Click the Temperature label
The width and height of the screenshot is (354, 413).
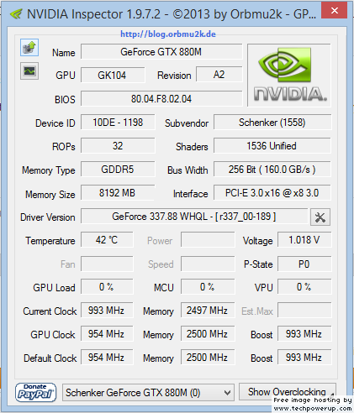(50, 241)
